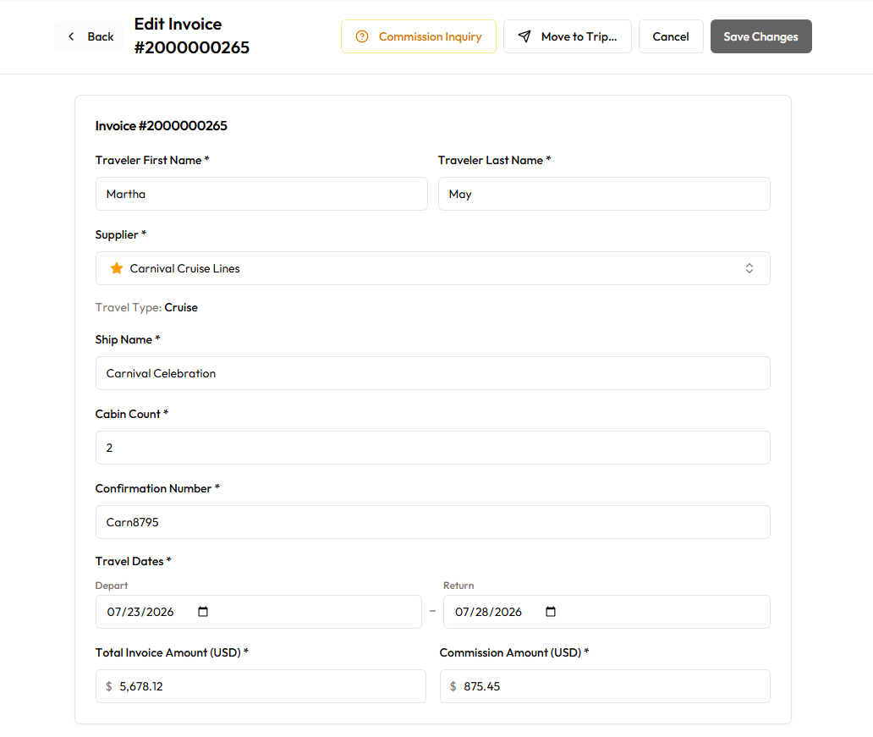This screenshot has height=737, width=873.
Task: Select the Return date field
Action: [x=607, y=612]
